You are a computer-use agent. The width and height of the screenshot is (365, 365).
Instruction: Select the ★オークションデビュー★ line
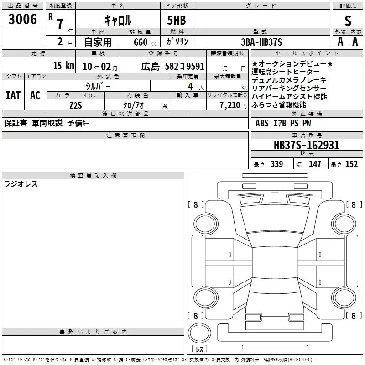pos(292,63)
